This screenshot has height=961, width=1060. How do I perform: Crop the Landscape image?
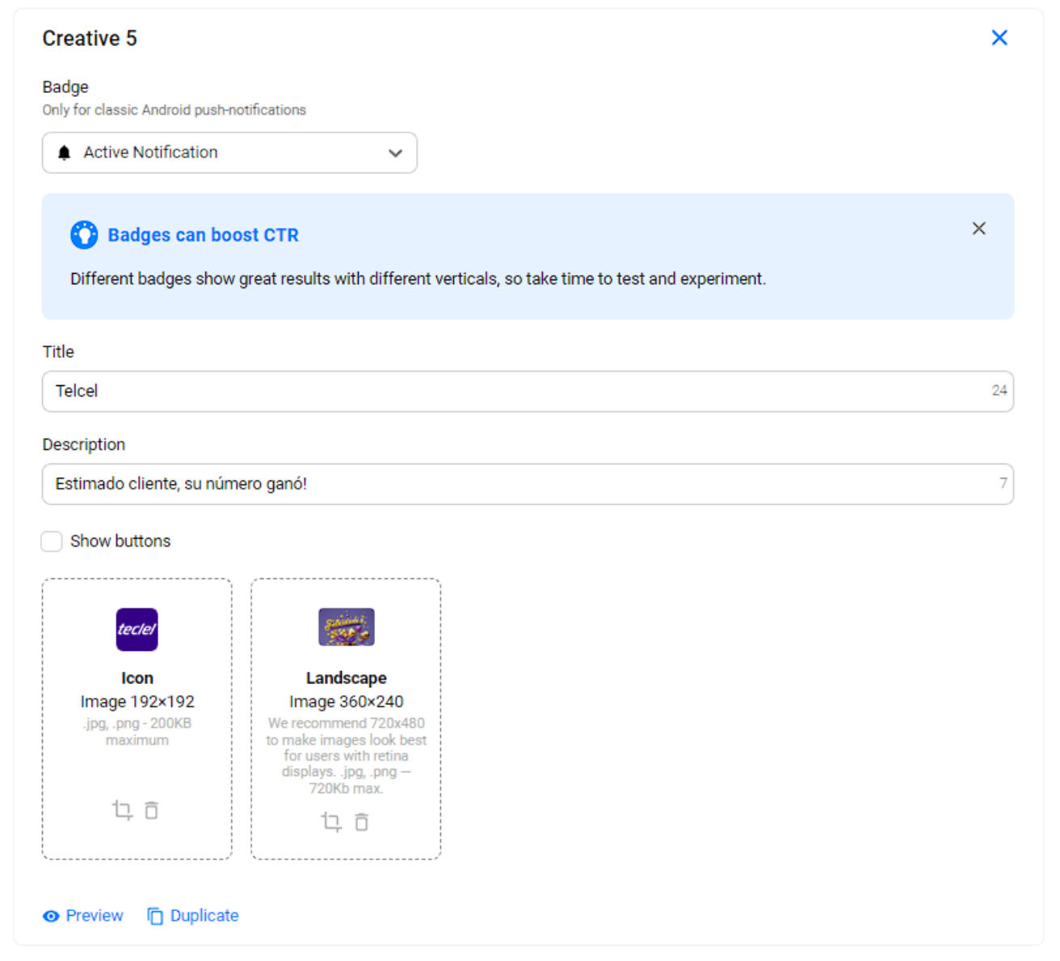331,822
